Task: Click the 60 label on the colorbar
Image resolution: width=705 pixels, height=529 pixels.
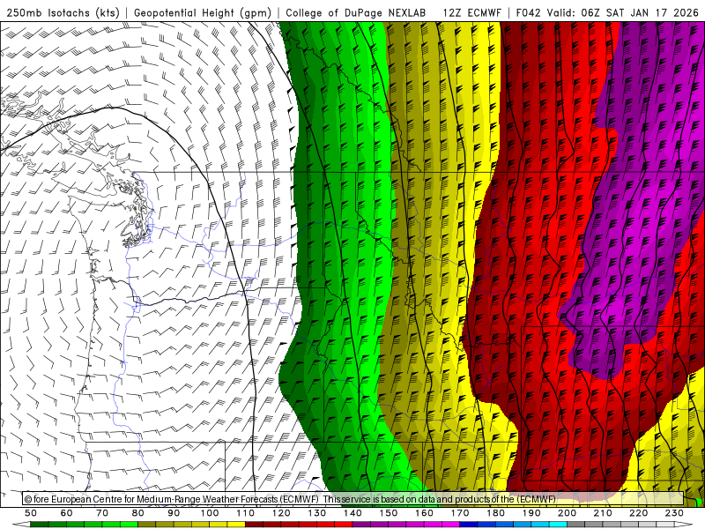Action: (x=67, y=513)
